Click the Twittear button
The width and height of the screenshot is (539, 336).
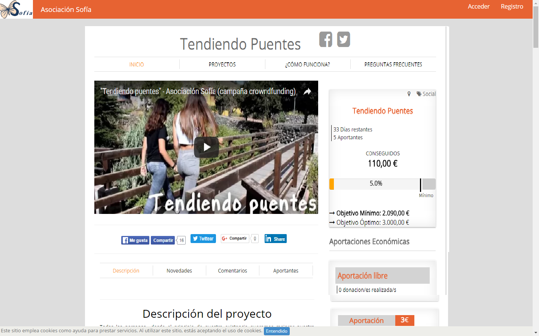[203, 239]
